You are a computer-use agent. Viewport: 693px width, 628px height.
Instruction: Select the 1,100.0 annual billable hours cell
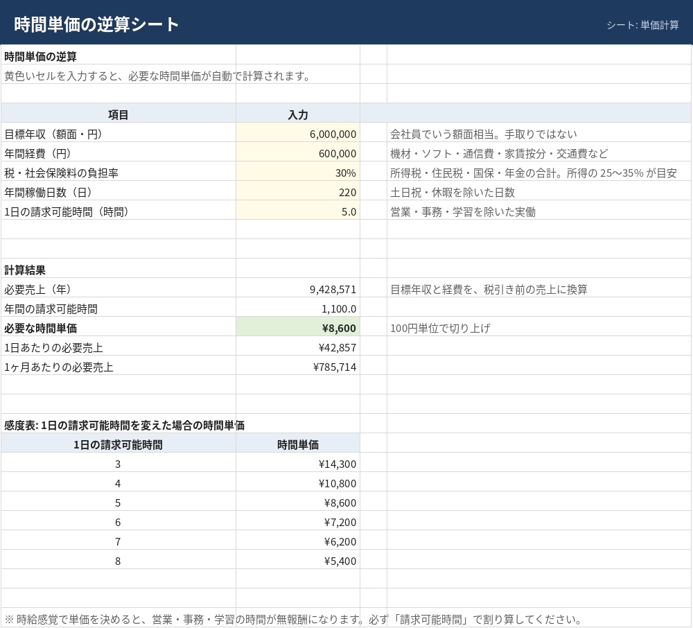pyautogui.click(x=298, y=308)
